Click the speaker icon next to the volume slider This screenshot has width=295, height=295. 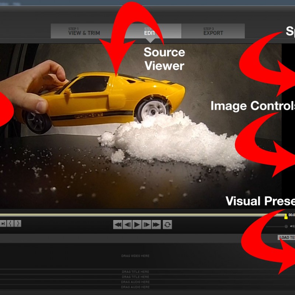292,226
